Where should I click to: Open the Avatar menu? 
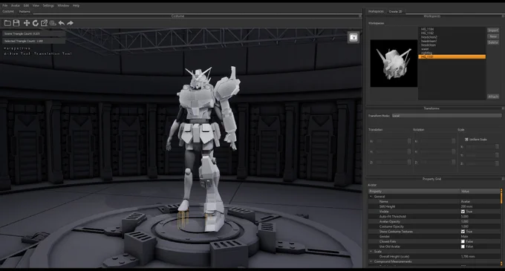pyautogui.click(x=16, y=5)
